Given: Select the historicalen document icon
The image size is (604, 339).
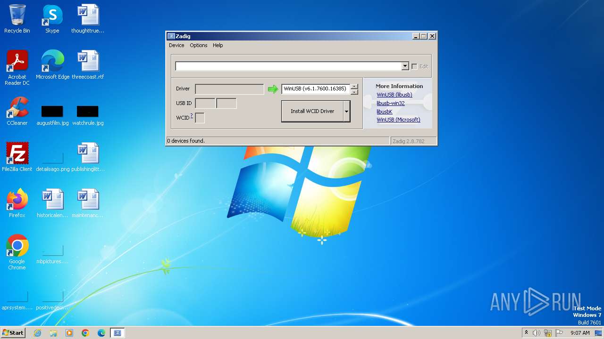Looking at the screenshot, I should pyautogui.click(x=52, y=203).
